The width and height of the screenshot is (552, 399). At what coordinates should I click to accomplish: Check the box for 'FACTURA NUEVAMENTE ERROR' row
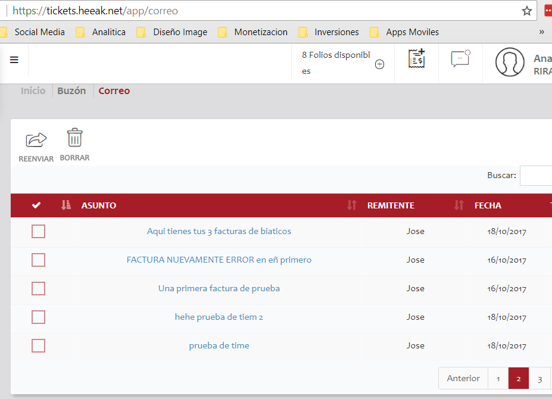(x=38, y=260)
